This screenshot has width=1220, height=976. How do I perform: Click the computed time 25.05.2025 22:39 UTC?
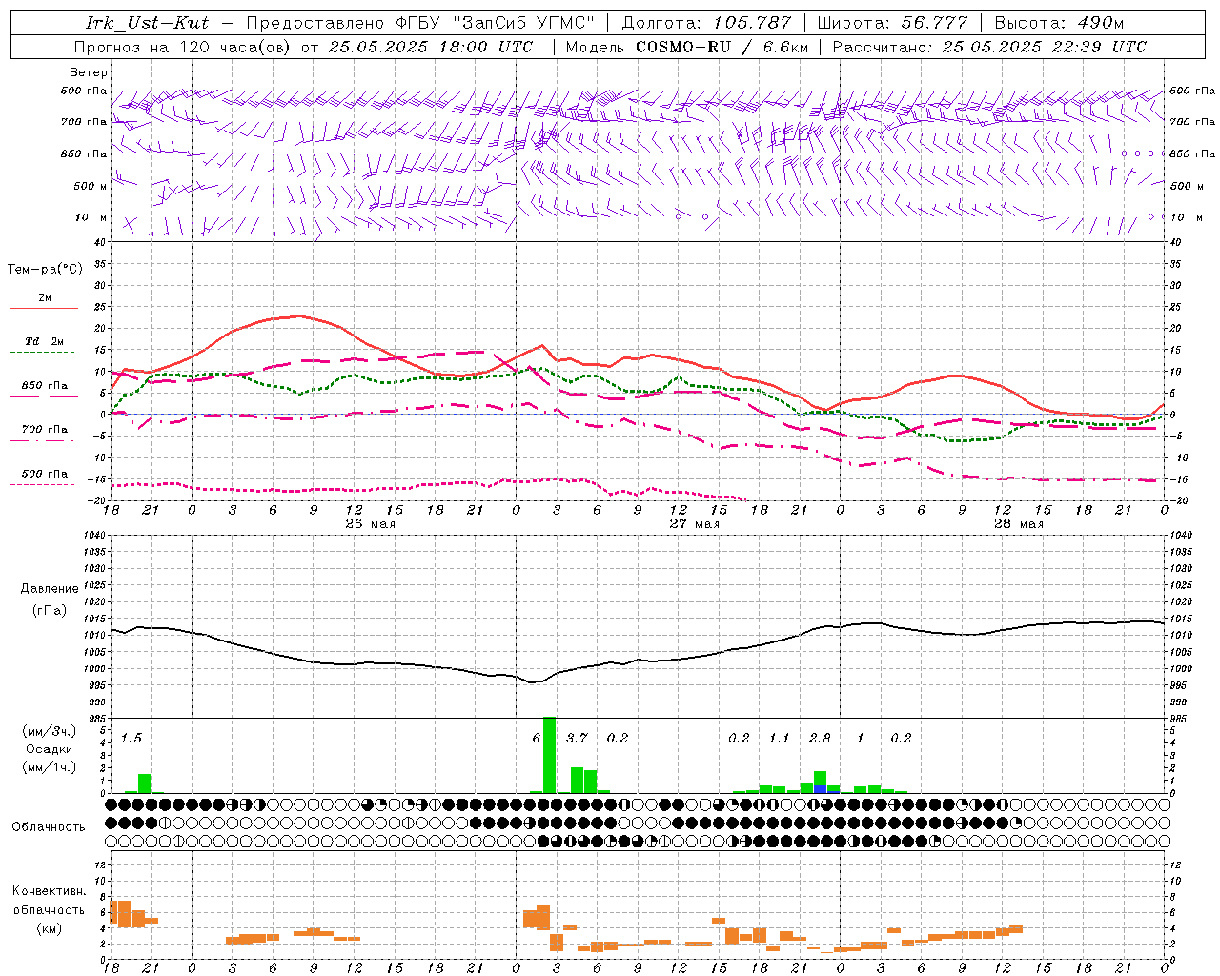point(1045,47)
